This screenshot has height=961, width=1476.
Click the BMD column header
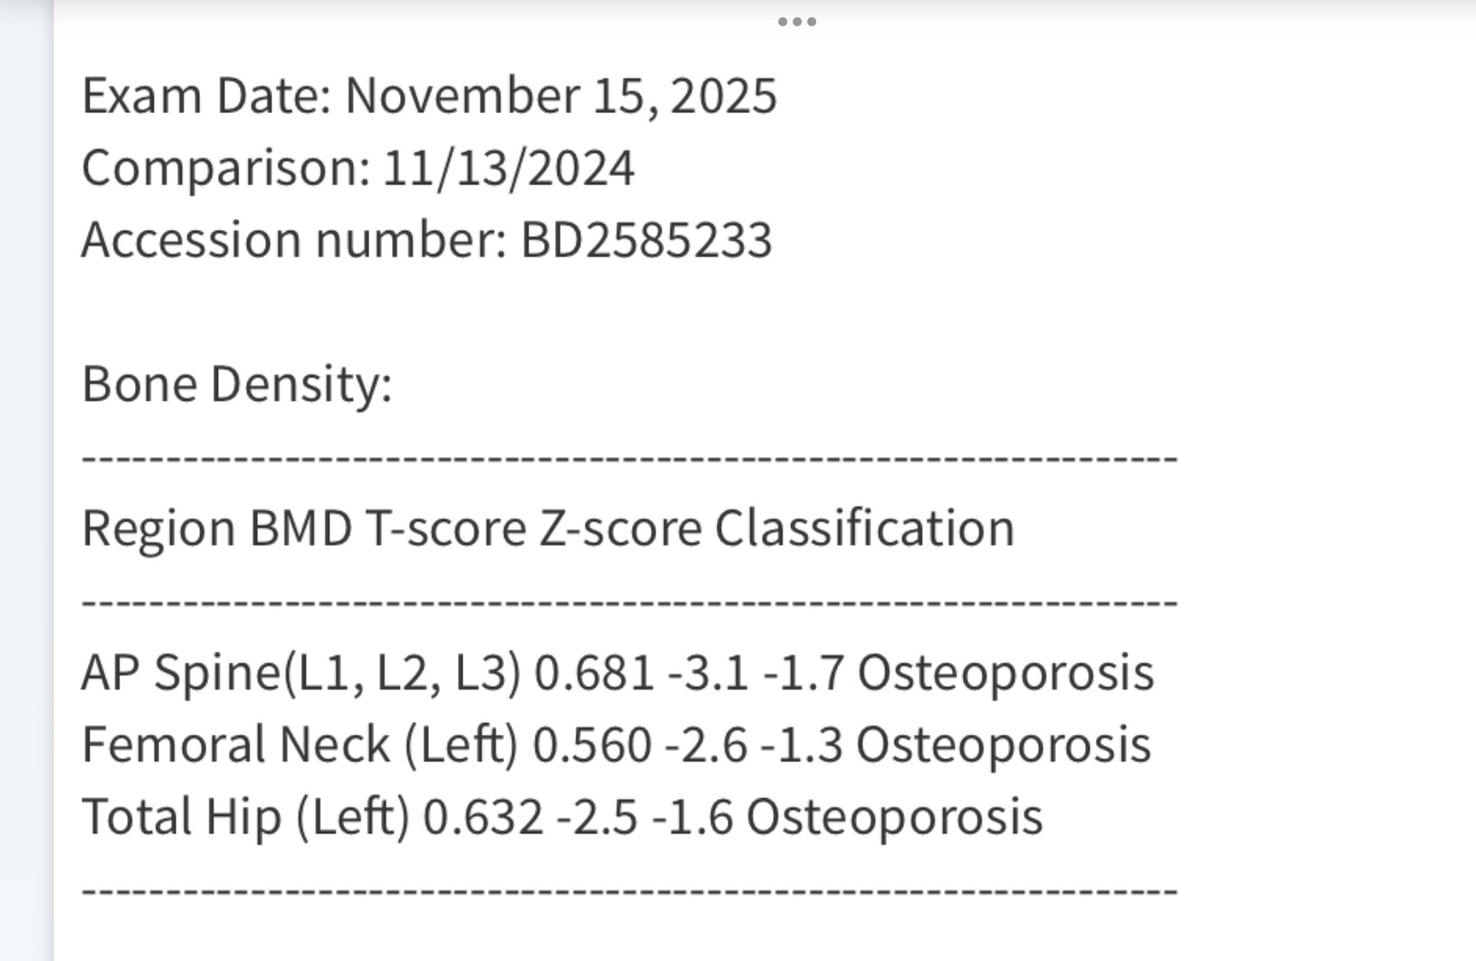pyautogui.click(x=300, y=528)
